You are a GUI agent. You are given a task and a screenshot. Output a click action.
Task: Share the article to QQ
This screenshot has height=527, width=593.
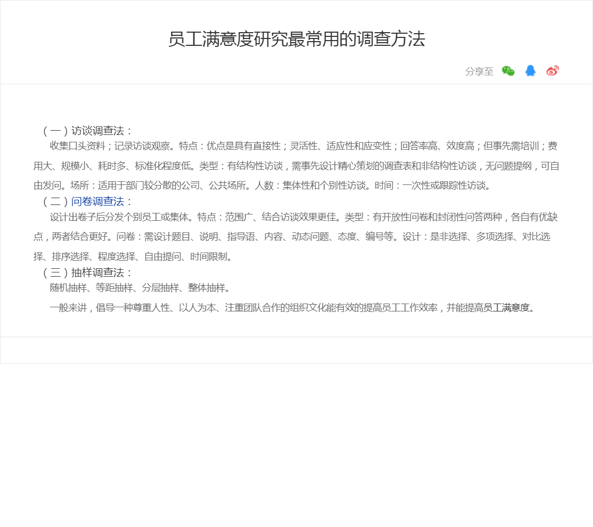[x=530, y=71]
